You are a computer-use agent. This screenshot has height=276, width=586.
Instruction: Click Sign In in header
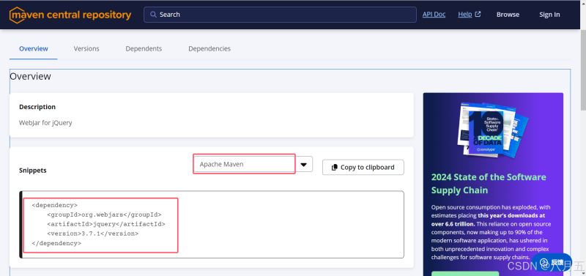tap(549, 15)
